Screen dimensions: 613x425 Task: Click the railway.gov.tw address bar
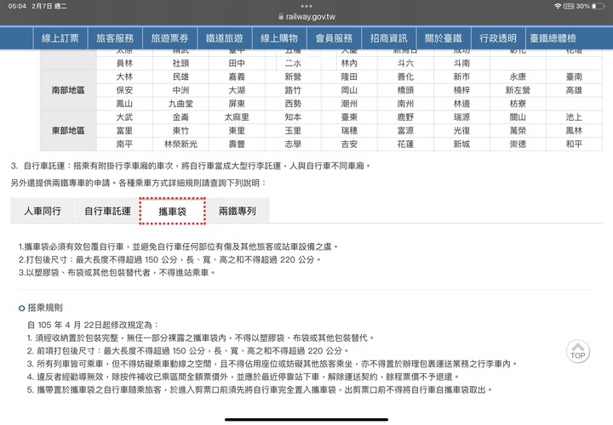click(x=306, y=17)
